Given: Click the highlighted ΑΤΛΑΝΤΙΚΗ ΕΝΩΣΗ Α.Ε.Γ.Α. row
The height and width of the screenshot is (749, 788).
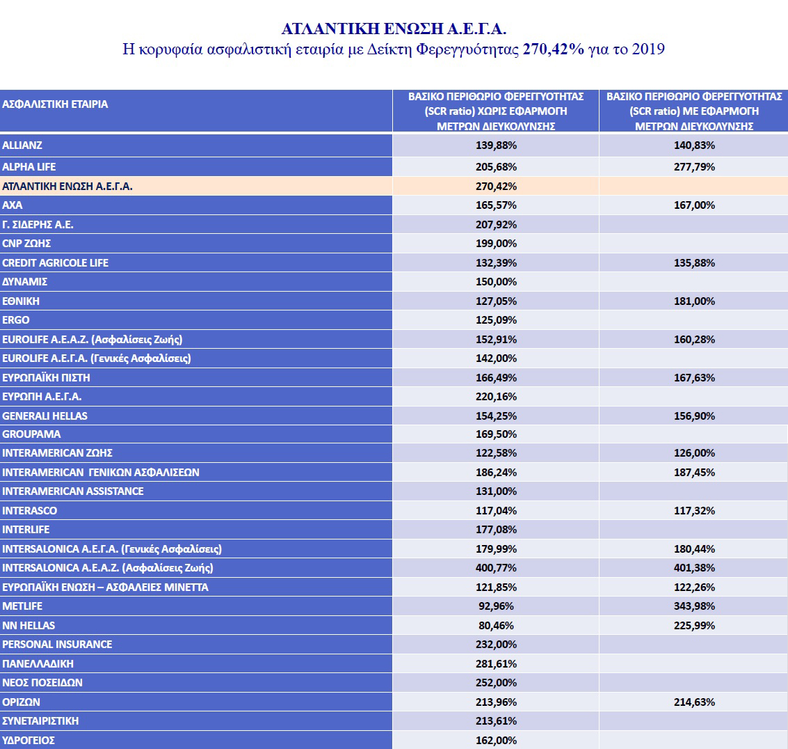Looking at the screenshot, I should pos(67,187).
